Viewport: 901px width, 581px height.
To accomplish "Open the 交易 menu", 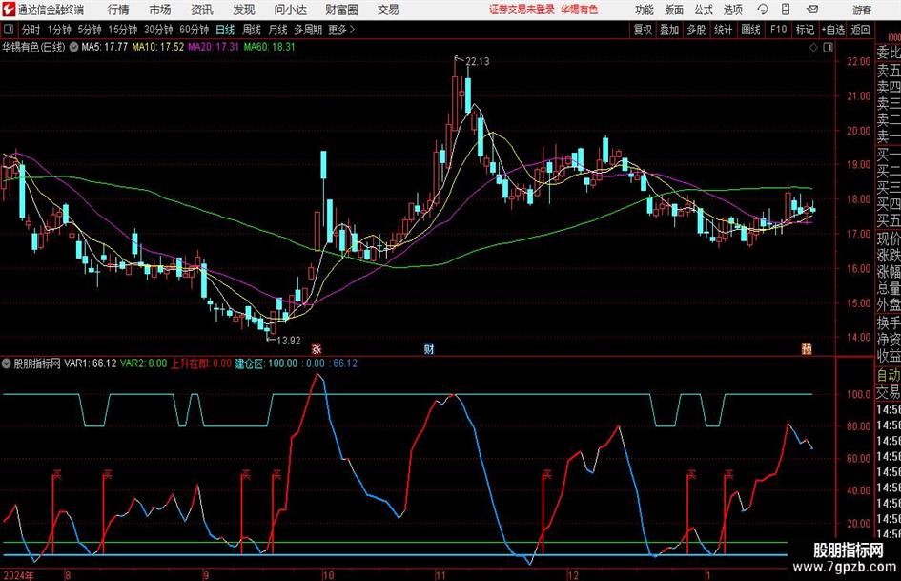I will pyautogui.click(x=388, y=10).
